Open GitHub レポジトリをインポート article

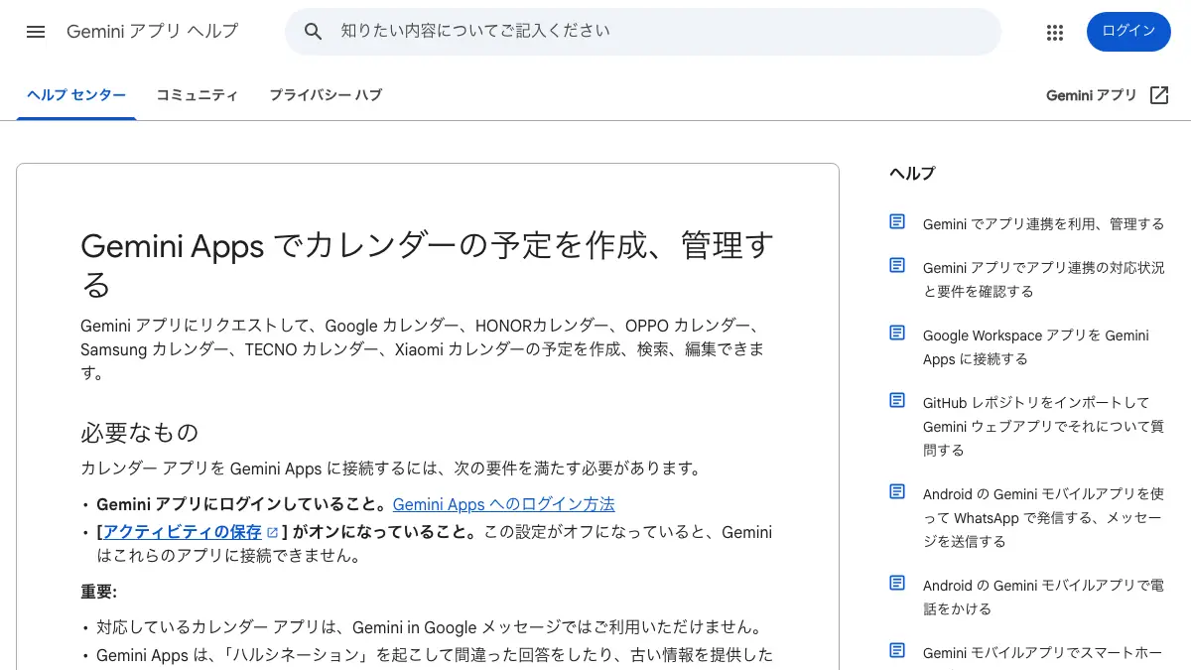pyautogui.click(x=1043, y=427)
